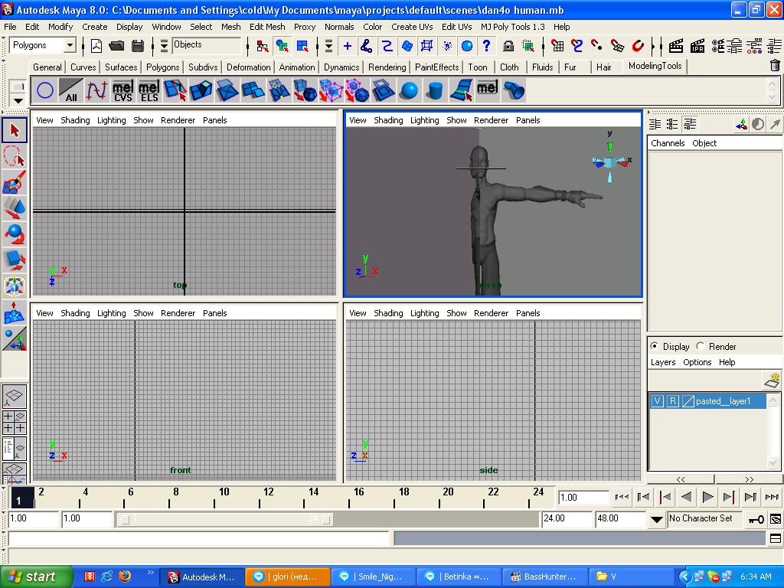Image resolution: width=784 pixels, height=588 pixels.
Task: Create a new scene from status line
Action: coord(96,46)
